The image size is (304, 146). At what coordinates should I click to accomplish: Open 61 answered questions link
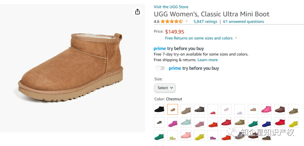(x=243, y=21)
